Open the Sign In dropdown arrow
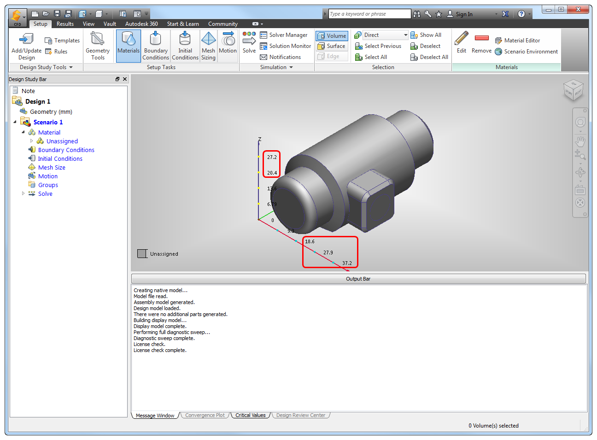 pyautogui.click(x=496, y=14)
